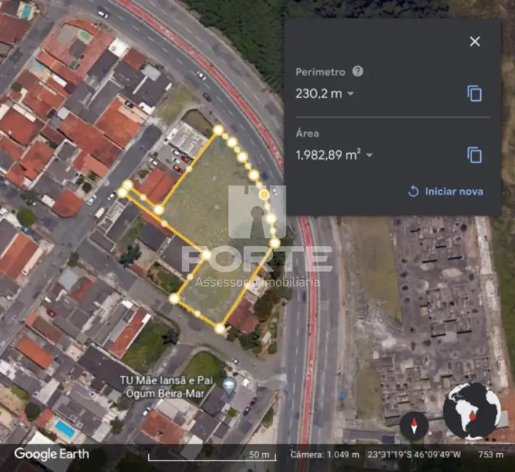The height and width of the screenshot is (472, 515).
Task: Select the northernmost polygon vertex
Action: pos(218,130)
